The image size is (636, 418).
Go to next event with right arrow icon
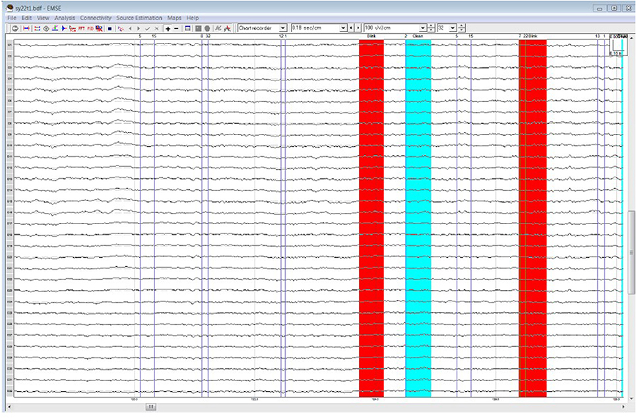(x=139, y=28)
